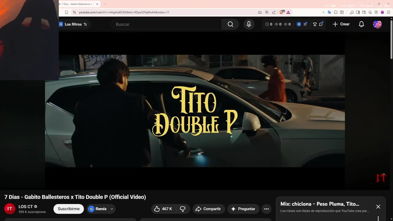Open more actions three-dot menu
The width and height of the screenshot is (393, 221).
(267, 209)
